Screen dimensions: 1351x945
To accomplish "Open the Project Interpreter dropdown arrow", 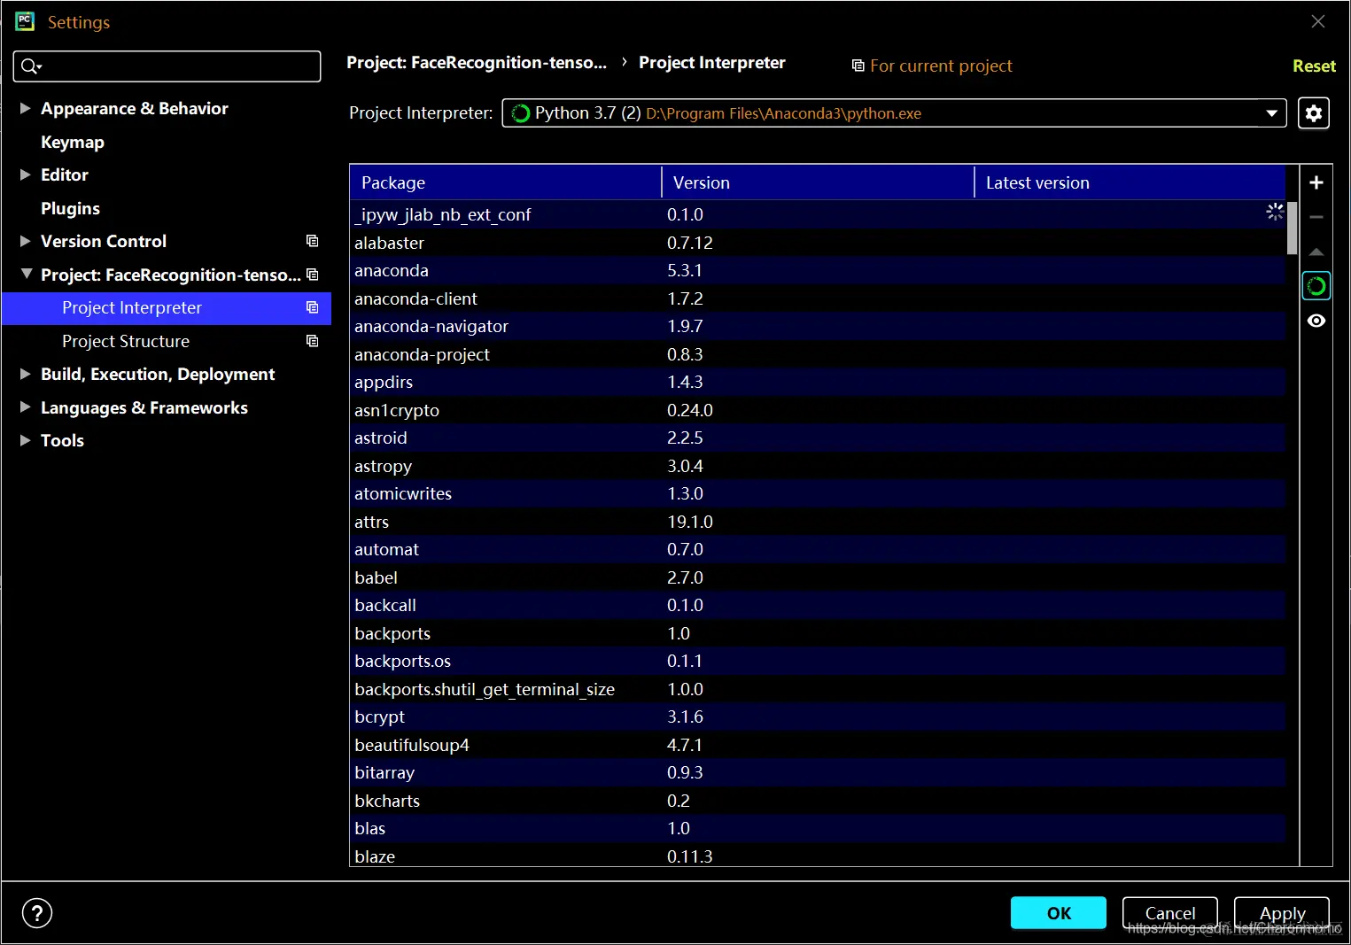I will (1271, 113).
